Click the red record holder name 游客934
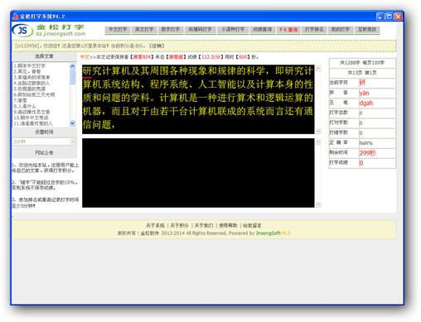The image size is (421, 322). [x=142, y=57]
